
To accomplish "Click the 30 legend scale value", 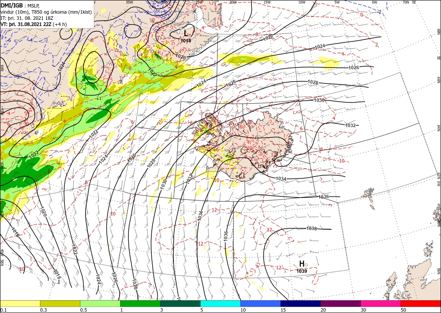I will 363,310.
